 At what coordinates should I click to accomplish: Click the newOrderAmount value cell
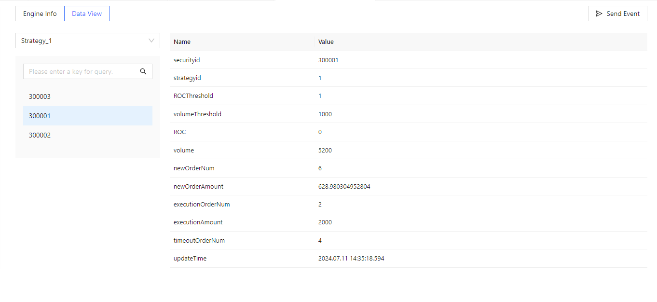click(344, 186)
